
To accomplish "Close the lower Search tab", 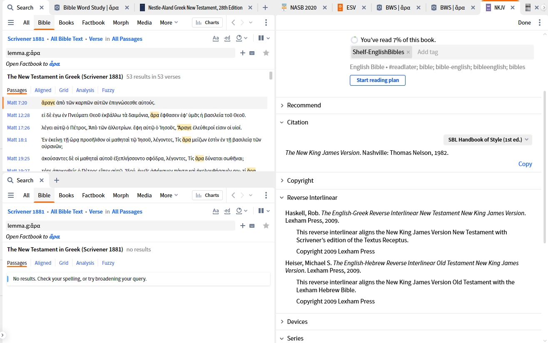I will (42, 180).
